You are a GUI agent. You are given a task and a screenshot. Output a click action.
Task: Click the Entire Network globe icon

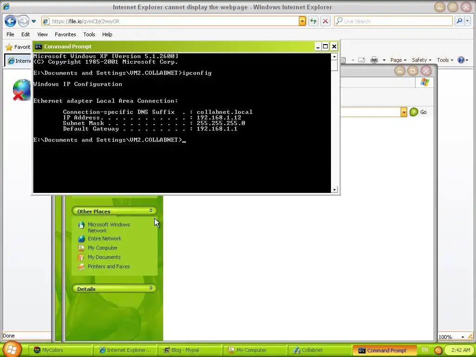pyautogui.click(x=81, y=239)
